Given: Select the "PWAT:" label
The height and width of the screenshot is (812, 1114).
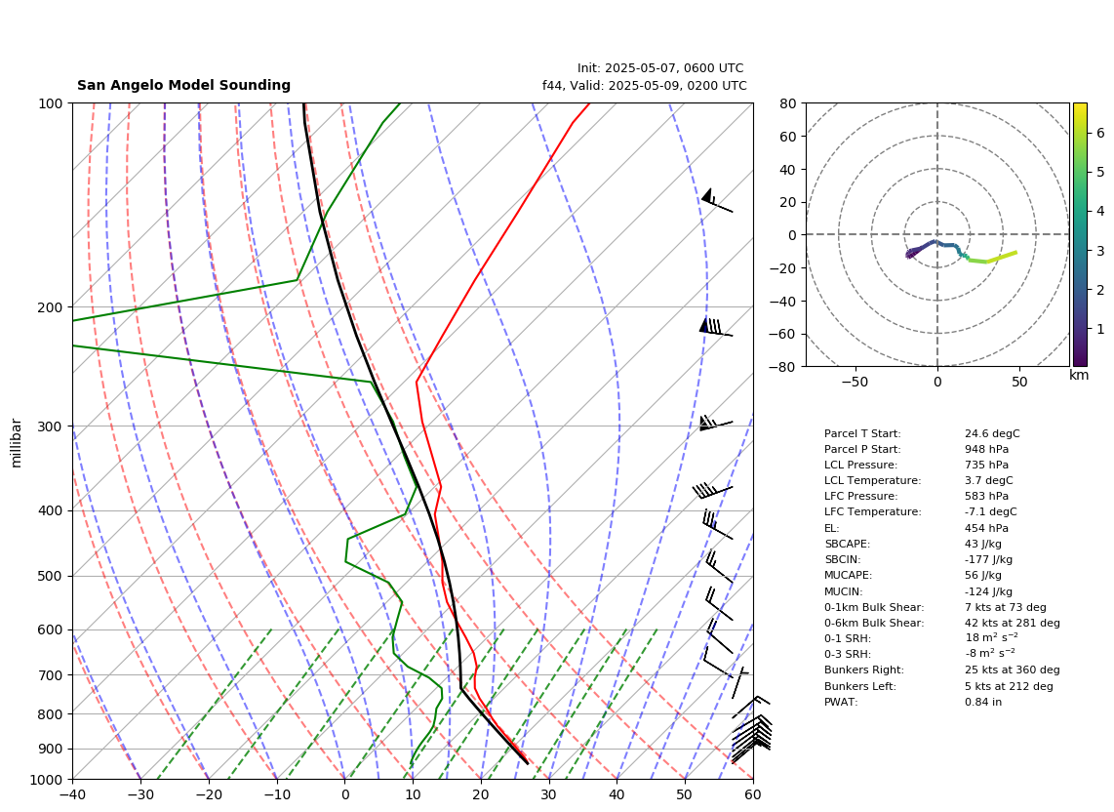Looking at the screenshot, I should point(841,702).
